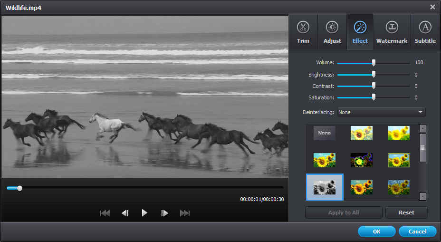Cancel the editing dialog
This screenshot has width=441, height=242.
pos(417,232)
